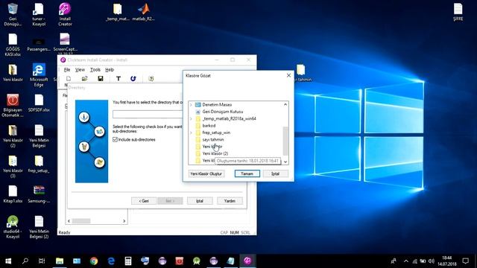
Task: Open the Windows Start menu
Action: click(x=8, y=261)
